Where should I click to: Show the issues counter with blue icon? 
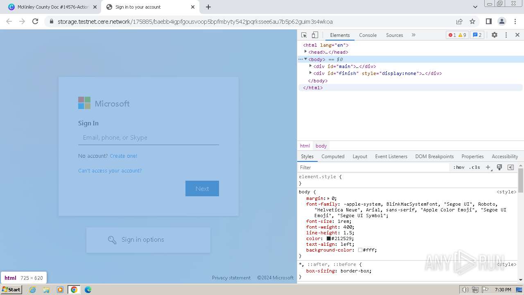pyautogui.click(x=477, y=35)
